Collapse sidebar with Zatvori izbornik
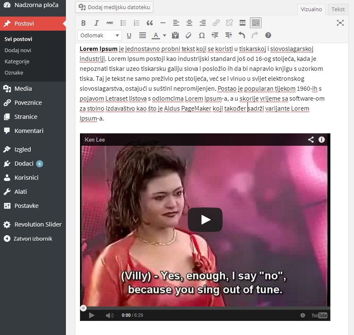Image resolution: width=354 pixels, height=335 pixels. tap(33, 239)
